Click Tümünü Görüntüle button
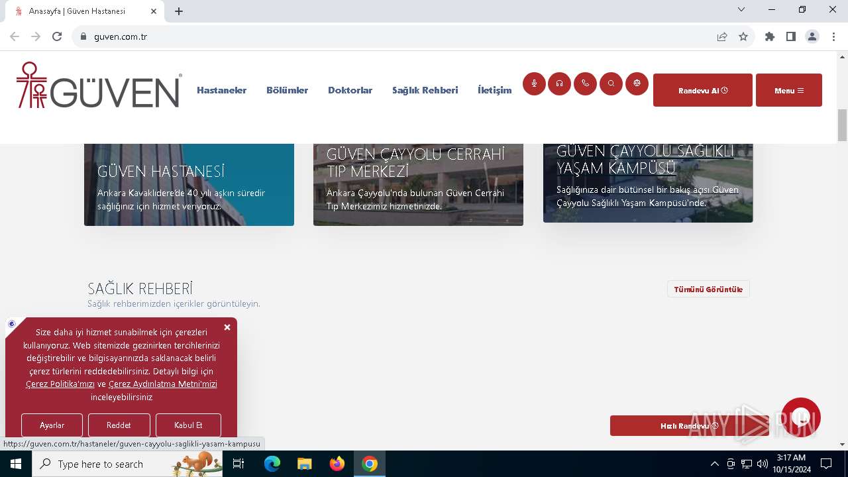848x477 pixels. click(708, 290)
